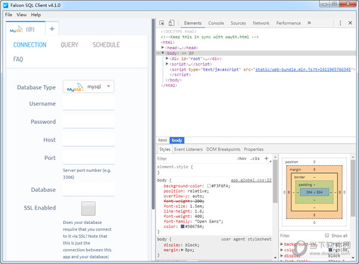Screen dimensions: 359x264
Task: Open the CONNECTION section
Action: [30, 45]
